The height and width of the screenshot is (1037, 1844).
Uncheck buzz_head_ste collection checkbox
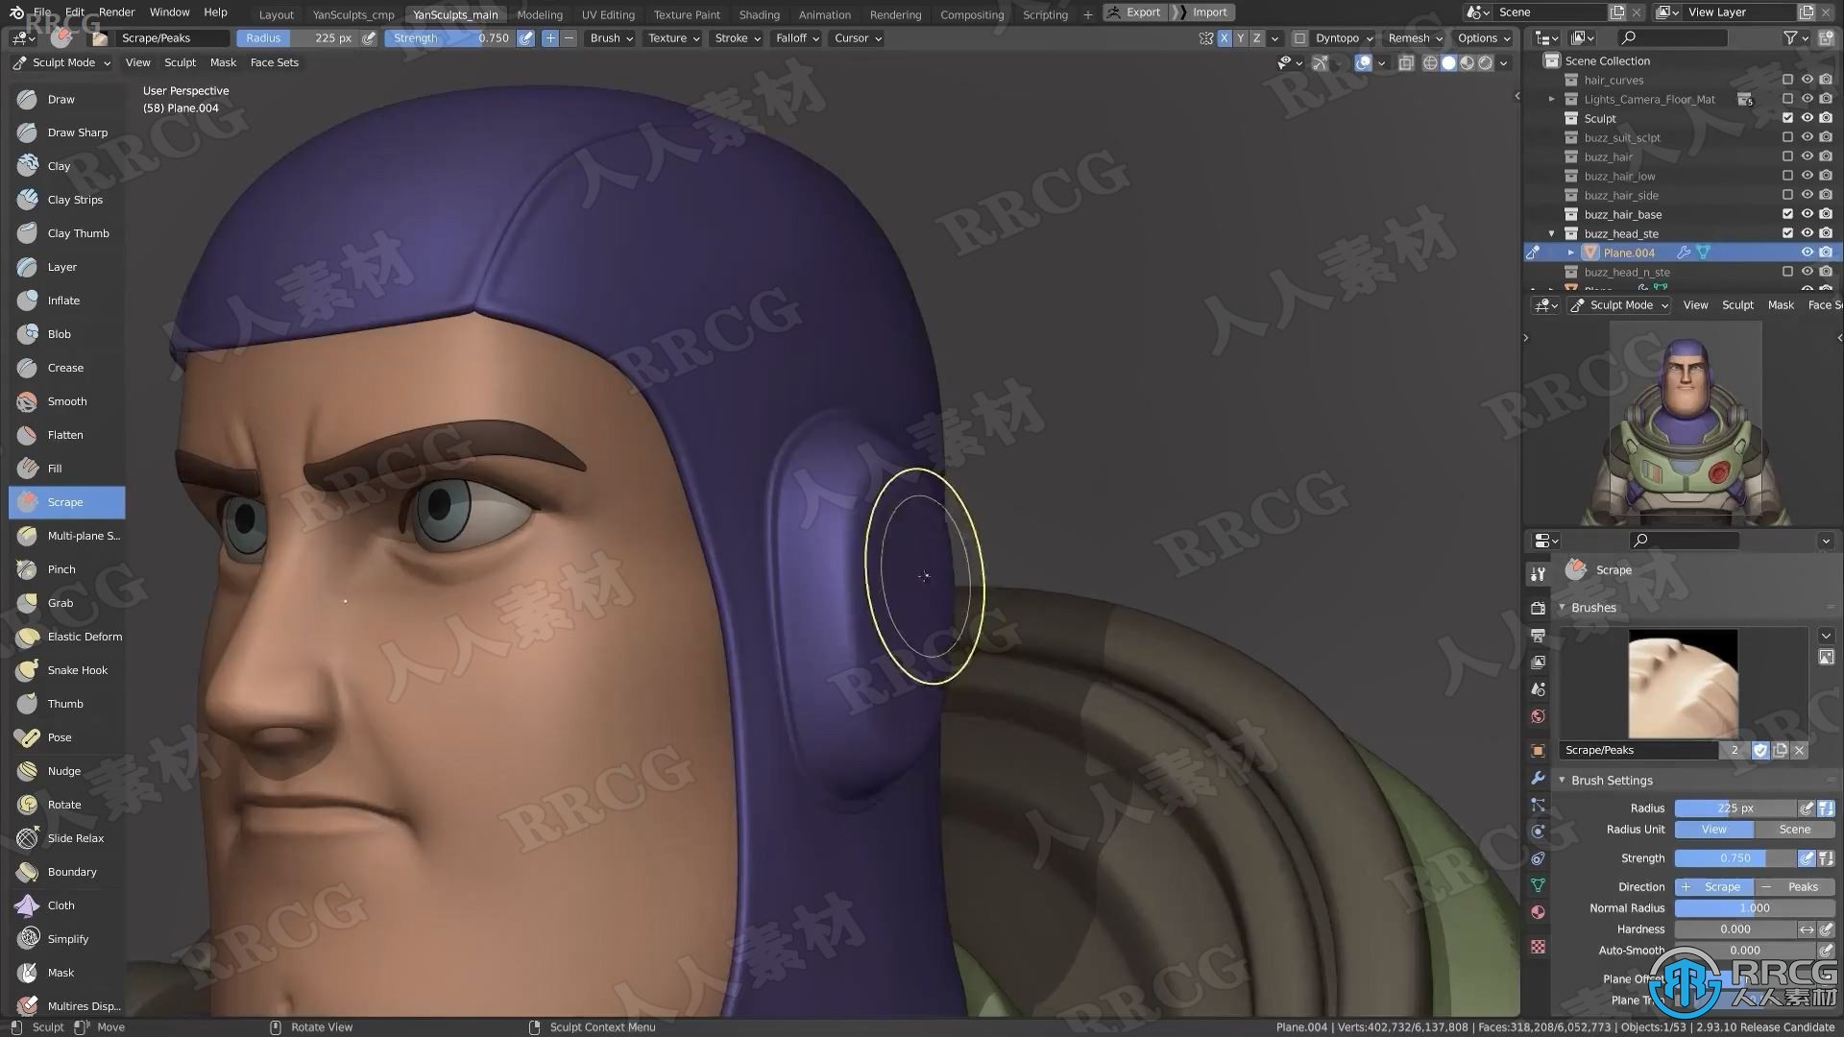(x=1787, y=233)
